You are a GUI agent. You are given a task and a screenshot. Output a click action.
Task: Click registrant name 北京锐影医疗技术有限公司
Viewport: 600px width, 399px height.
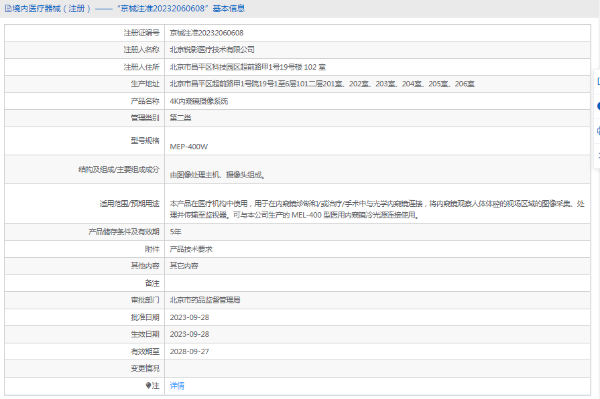point(213,50)
